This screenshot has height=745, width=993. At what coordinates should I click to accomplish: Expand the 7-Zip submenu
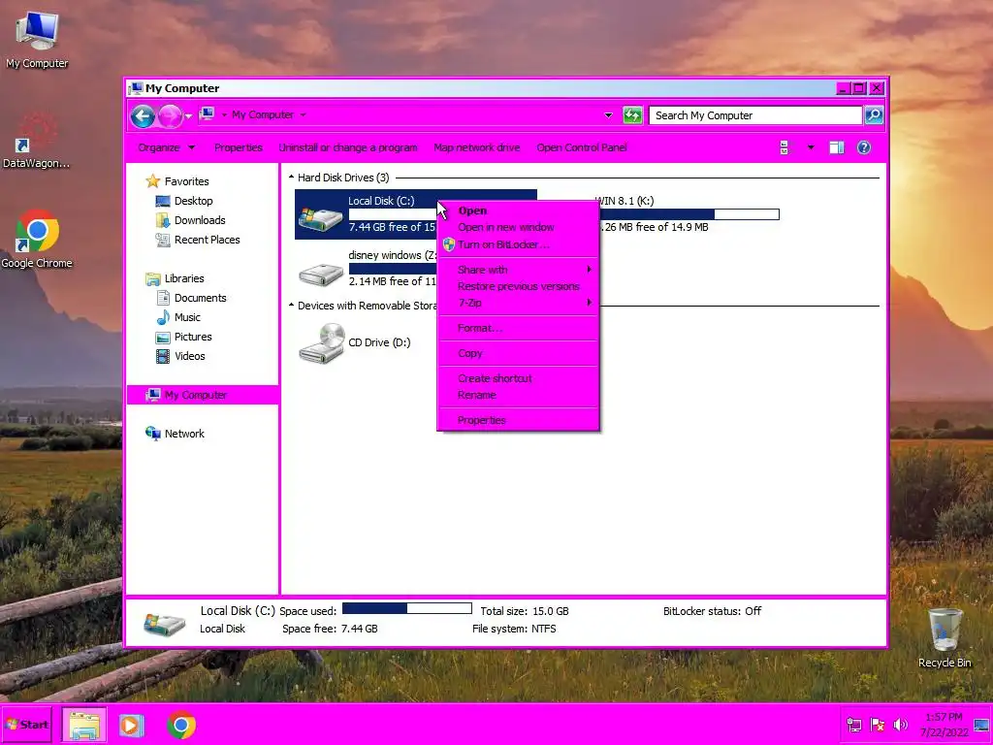click(x=518, y=303)
